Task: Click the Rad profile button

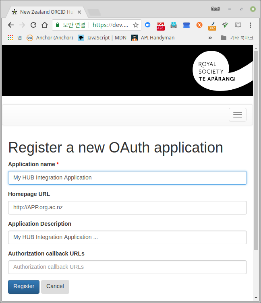Action: point(215,9)
